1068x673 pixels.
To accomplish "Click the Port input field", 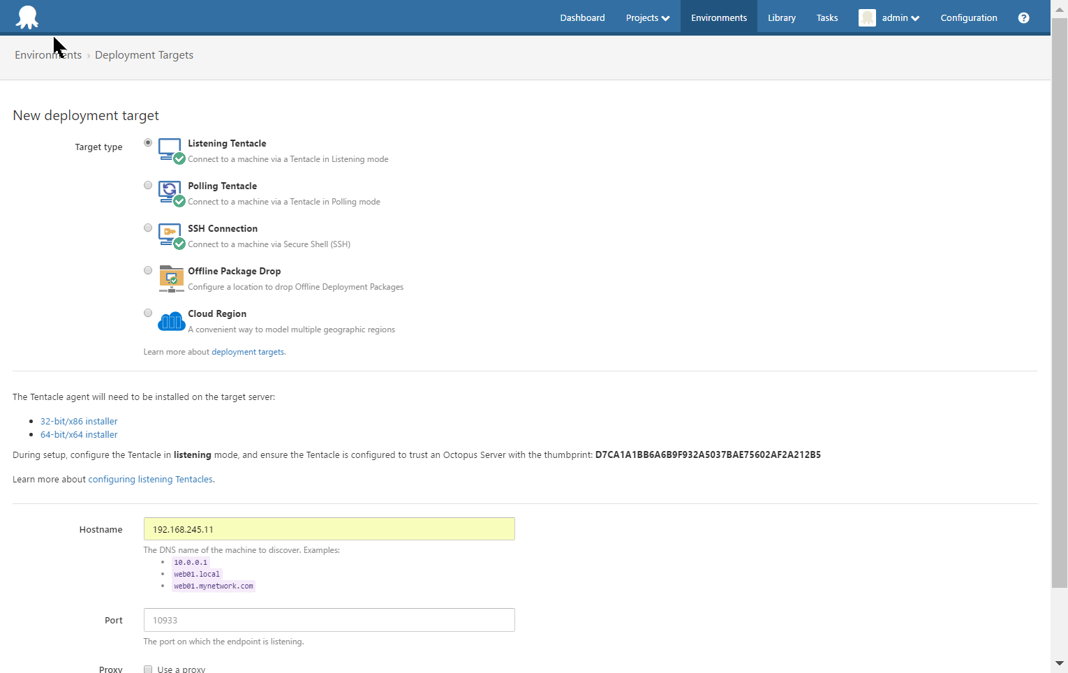I will click(x=329, y=620).
